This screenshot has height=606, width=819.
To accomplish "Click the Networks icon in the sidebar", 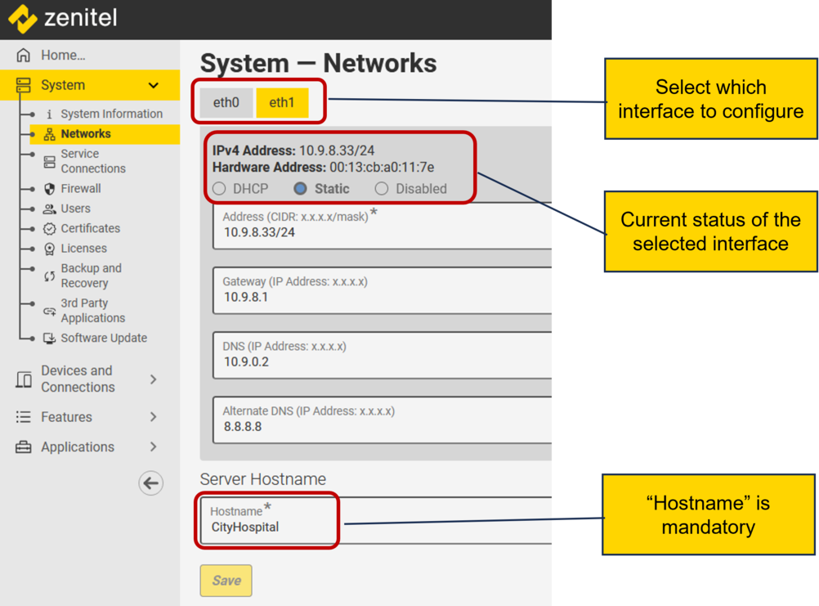I will [51, 133].
